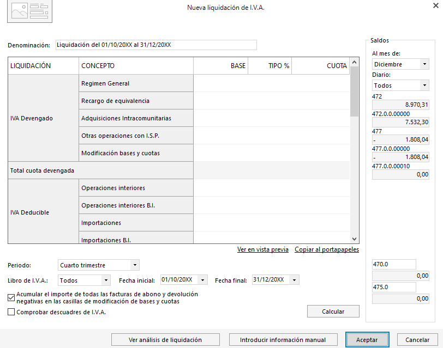Click the Calcular button

[x=333, y=312]
